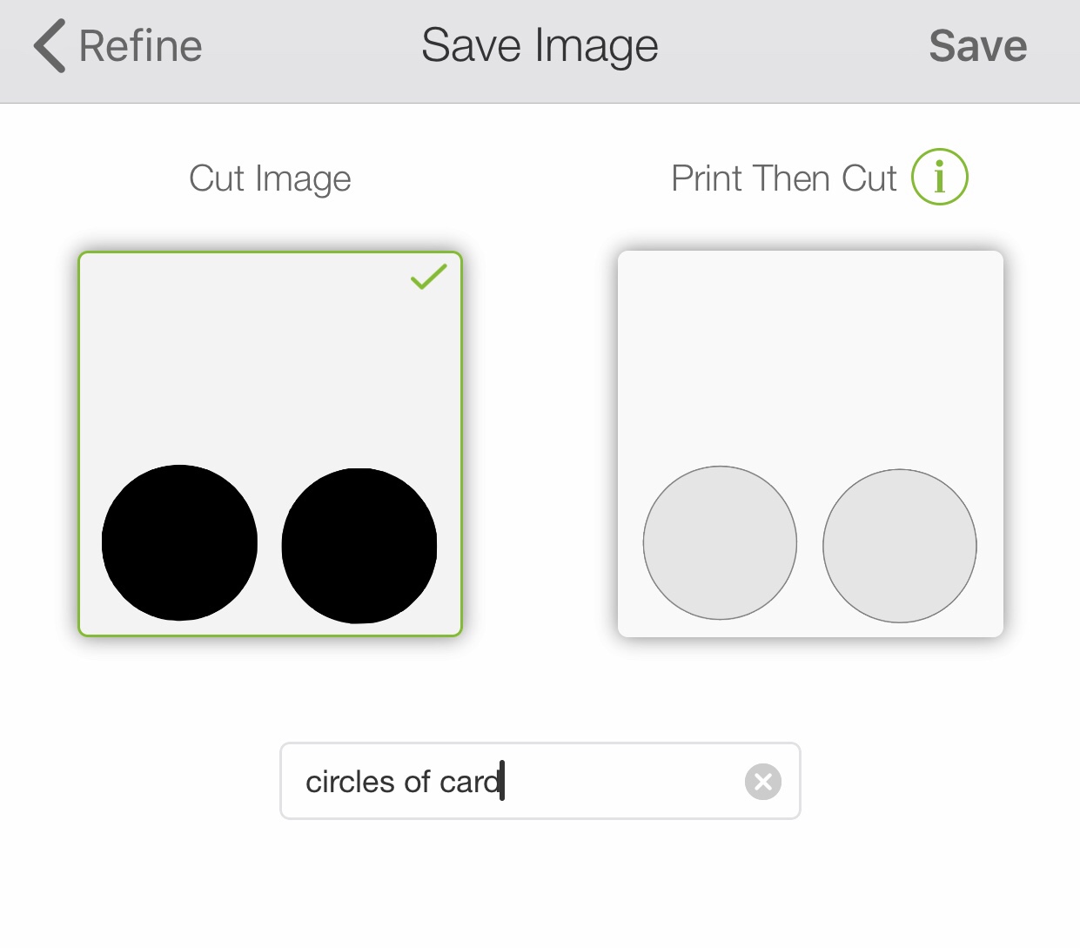This screenshot has width=1080, height=948.
Task: Select the Cut Image label
Action: click(270, 178)
